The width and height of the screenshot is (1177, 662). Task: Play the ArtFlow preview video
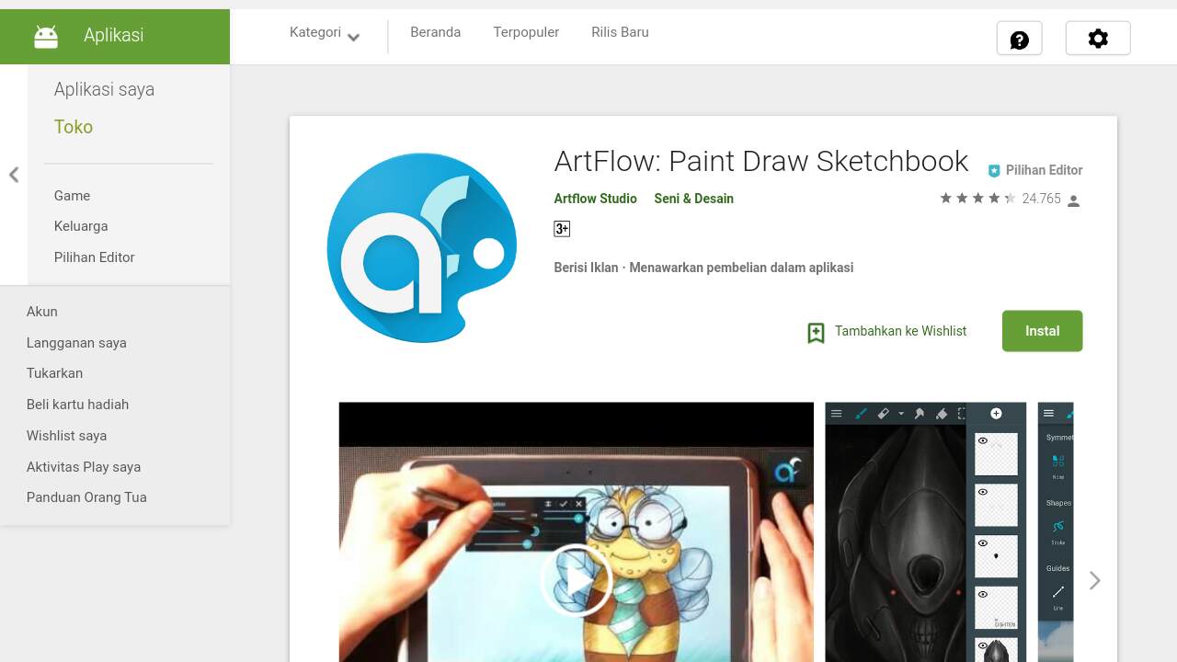pyautogui.click(x=577, y=580)
